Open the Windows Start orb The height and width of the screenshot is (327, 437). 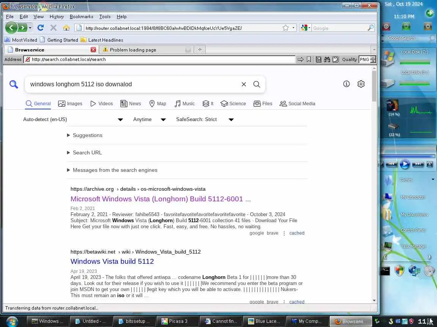click(12, 321)
